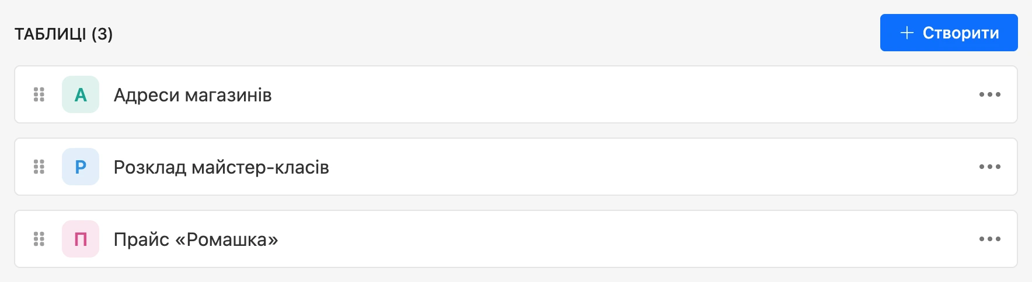Open three-dot menu for Адреси магазинів
1032x282 pixels.
(x=990, y=94)
